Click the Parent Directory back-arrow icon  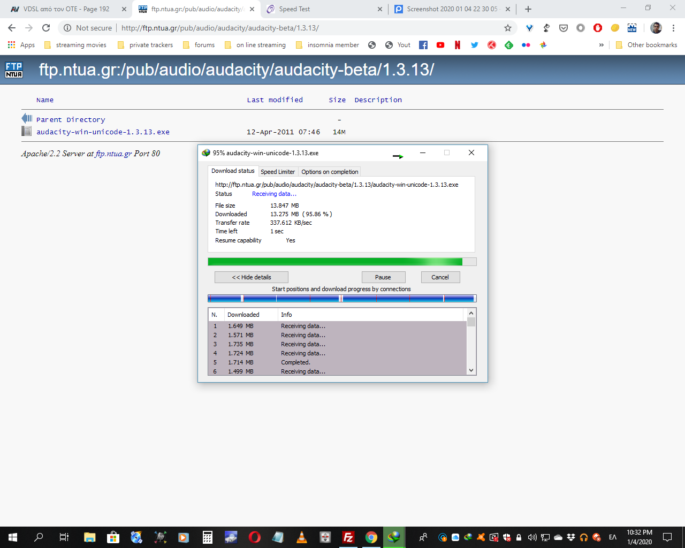27,118
